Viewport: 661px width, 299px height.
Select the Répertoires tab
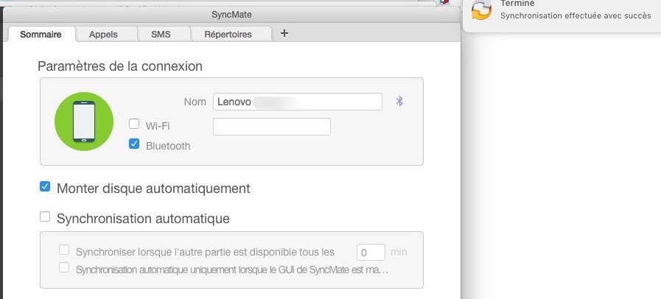click(228, 34)
